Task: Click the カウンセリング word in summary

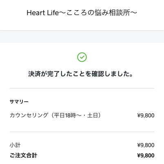Action: 29,115
